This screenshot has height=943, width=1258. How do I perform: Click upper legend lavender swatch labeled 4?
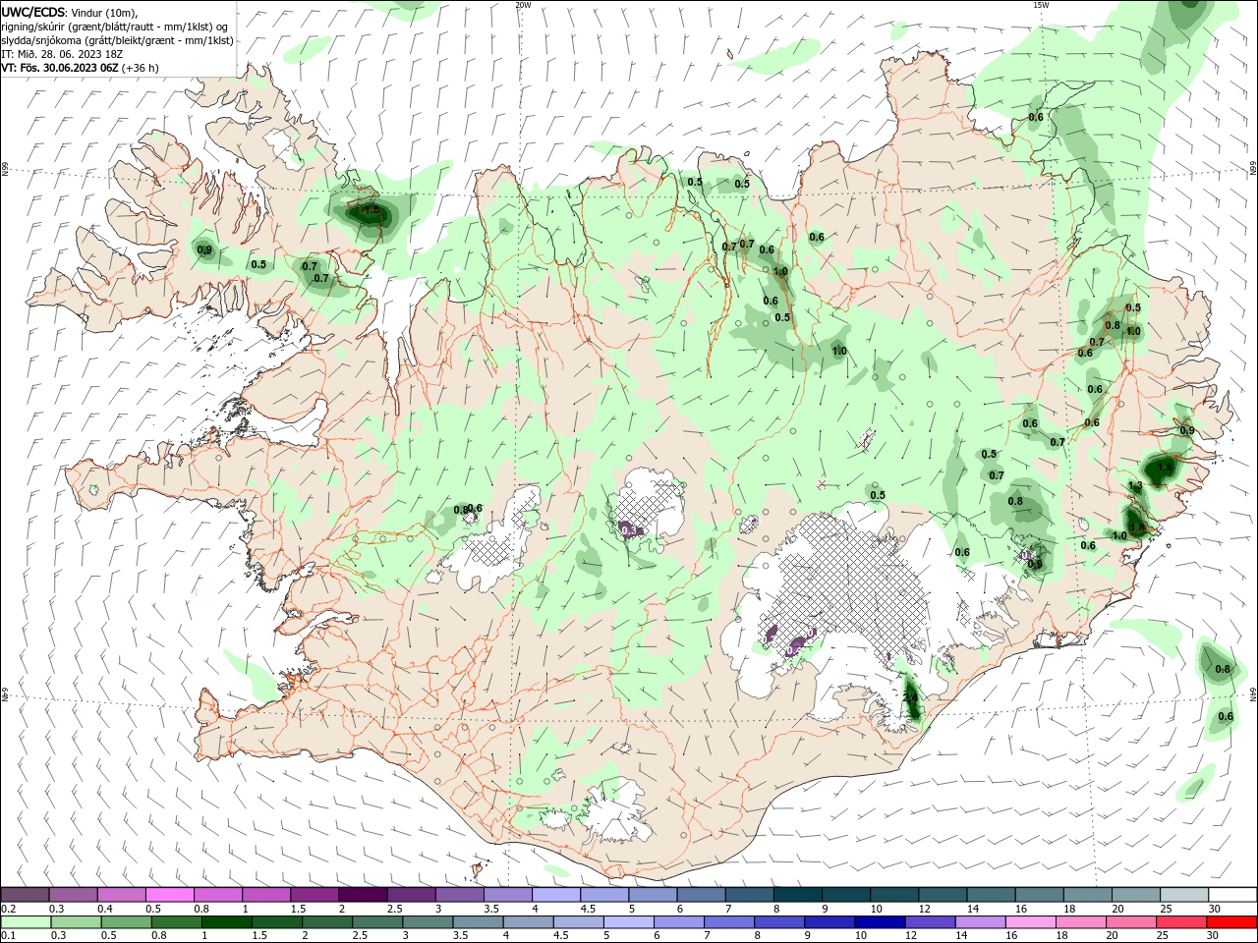(x=555, y=895)
